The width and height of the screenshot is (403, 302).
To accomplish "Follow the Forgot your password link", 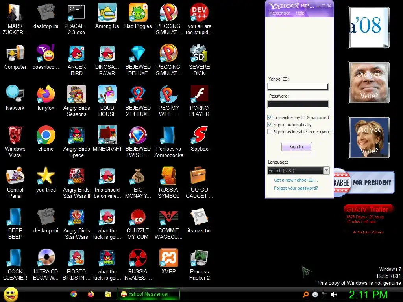I will 296,188.
